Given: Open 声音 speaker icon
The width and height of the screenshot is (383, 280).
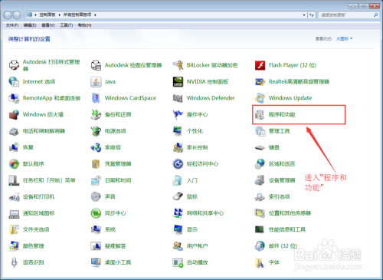Looking at the screenshot, I should click(96, 196).
